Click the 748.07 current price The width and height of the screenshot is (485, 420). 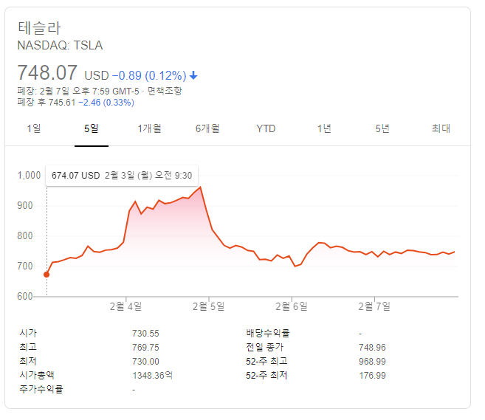pos(47,72)
